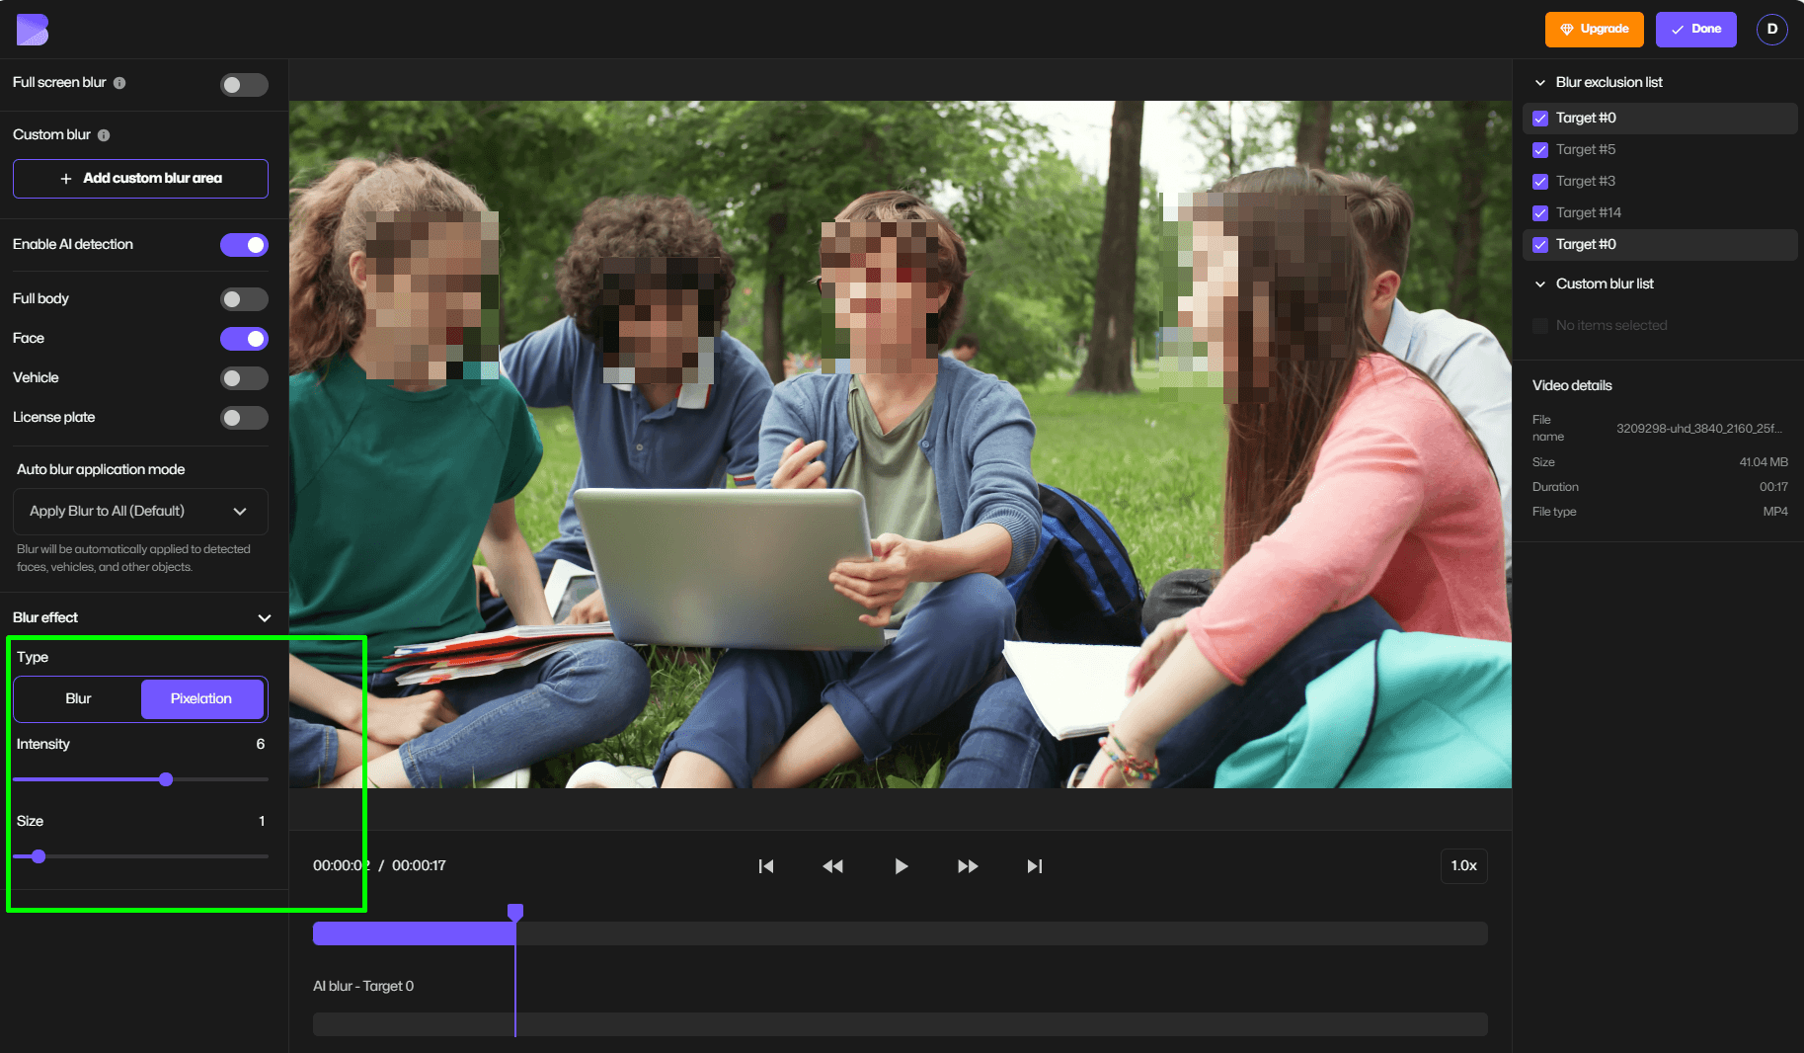The height and width of the screenshot is (1053, 1804).
Task: Uncheck Target #14 in the exclusion list
Action: pos(1540,212)
